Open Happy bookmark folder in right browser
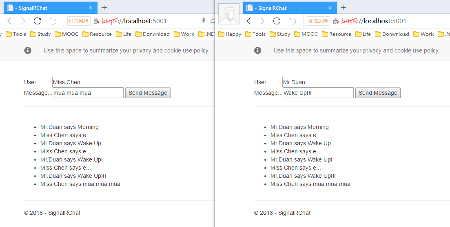Viewport: 450px width, 227px height. pyautogui.click(x=230, y=34)
